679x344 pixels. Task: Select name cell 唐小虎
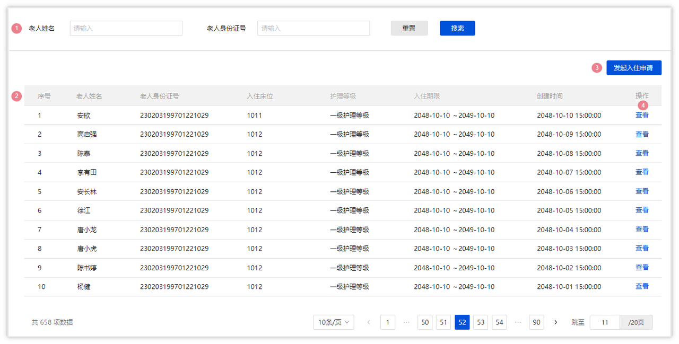pos(87,249)
